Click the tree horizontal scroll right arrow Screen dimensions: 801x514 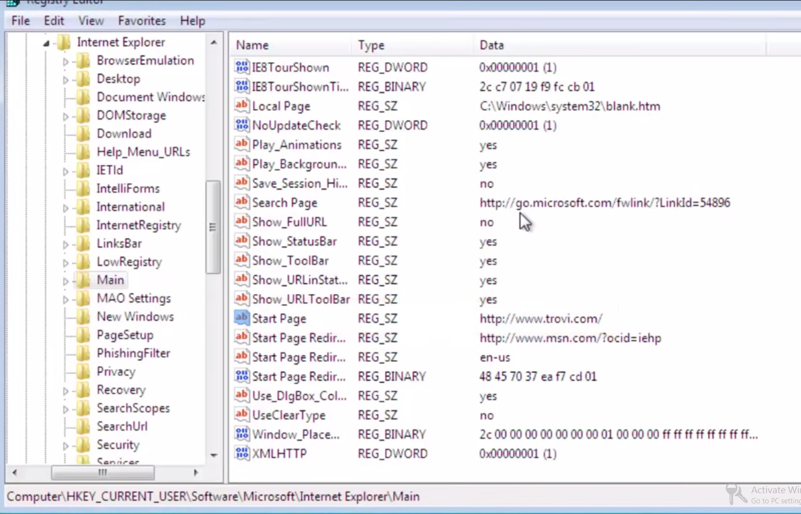click(x=196, y=472)
